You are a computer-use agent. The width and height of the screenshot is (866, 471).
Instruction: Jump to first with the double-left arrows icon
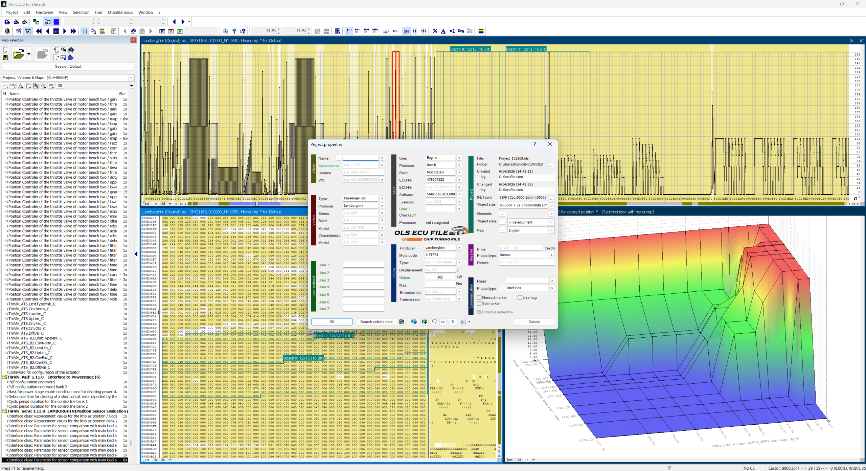point(39,31)
